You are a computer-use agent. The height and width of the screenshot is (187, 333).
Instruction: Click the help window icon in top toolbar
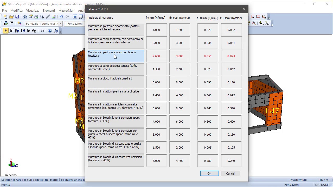(75, 17)
